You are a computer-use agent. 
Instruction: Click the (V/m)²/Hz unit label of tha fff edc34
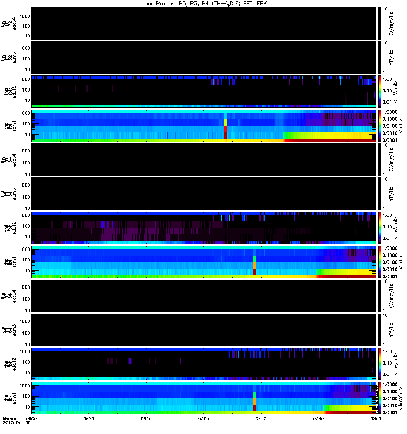(x=391, y=23)
